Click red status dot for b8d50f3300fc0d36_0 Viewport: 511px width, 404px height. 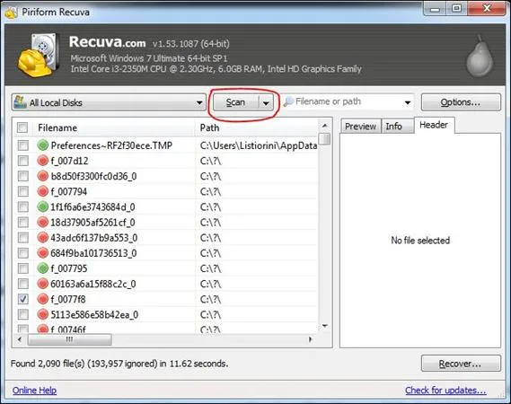pyautogui.click(x=43, y=176)
